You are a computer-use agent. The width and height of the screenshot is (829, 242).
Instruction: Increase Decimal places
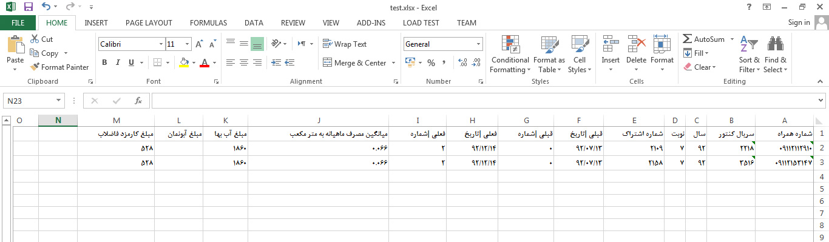pyautogui.click(x=462, y=62)
